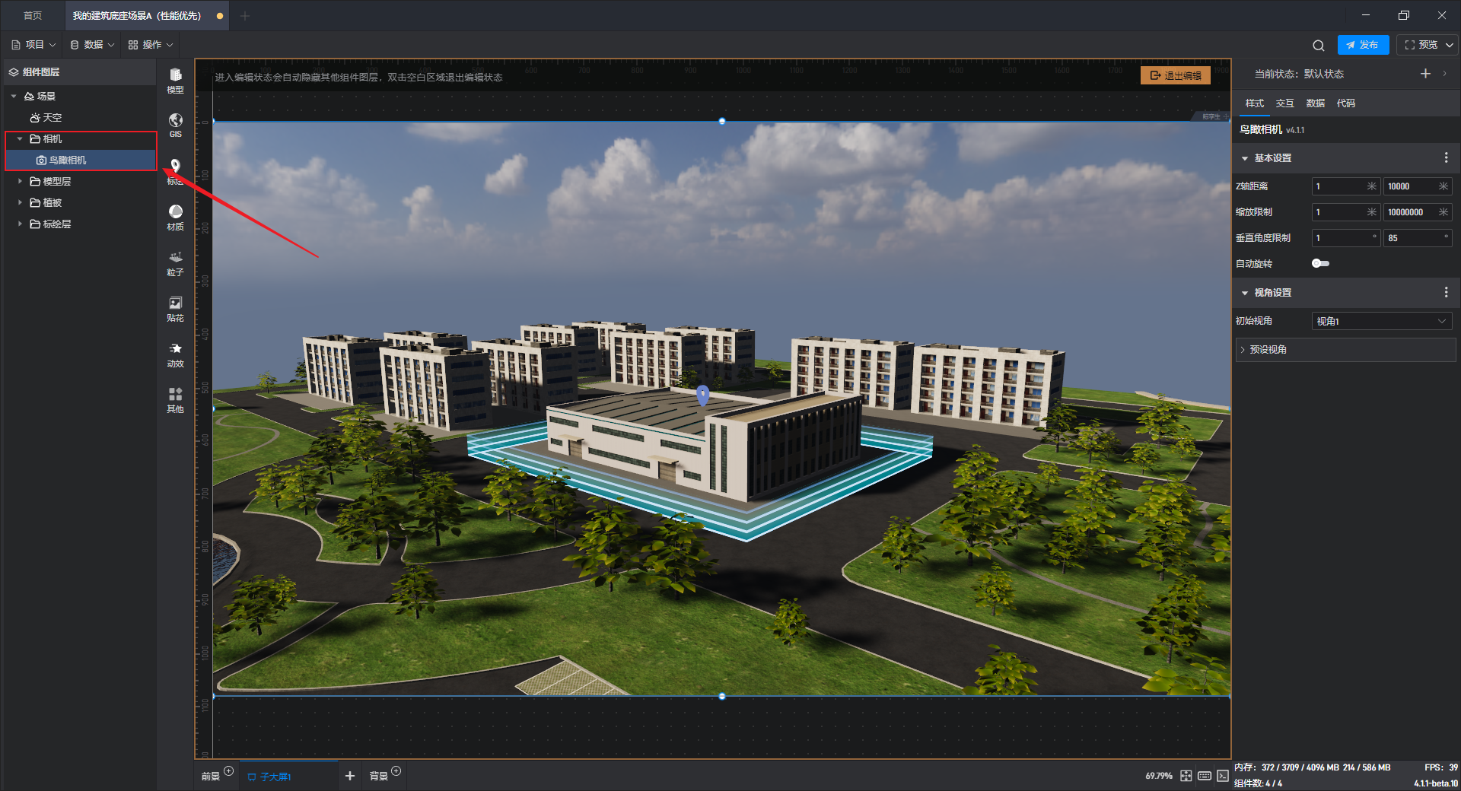Viewport: 1461px width, 791px height.
Task: Expand the state panel with right chevron
Action: (1445, 74)
